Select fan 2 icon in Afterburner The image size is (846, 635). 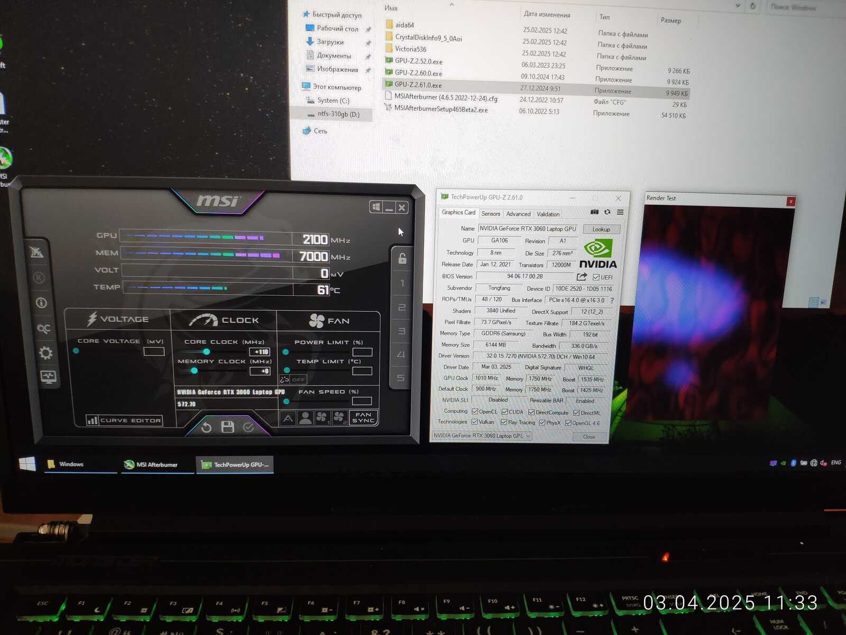coord(339,418)
